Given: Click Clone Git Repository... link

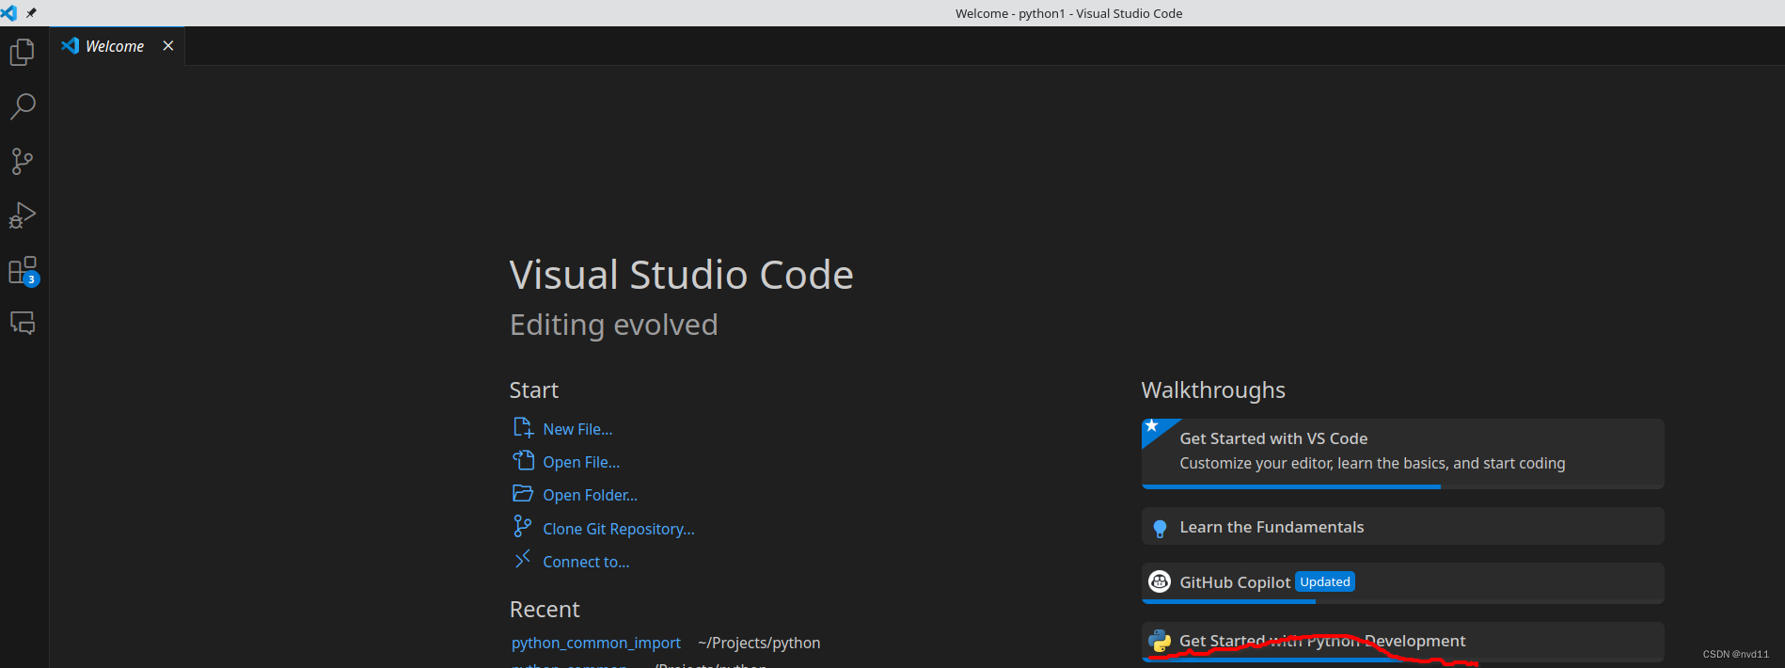Looking at the screenshot, I should coord(619,529).
